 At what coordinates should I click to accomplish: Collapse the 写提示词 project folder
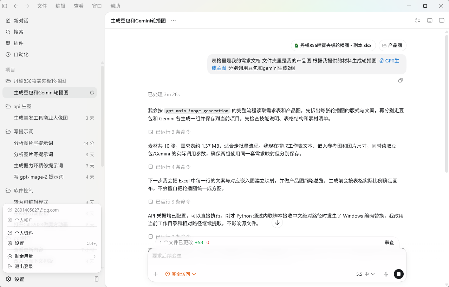click(x=50, y=132)
